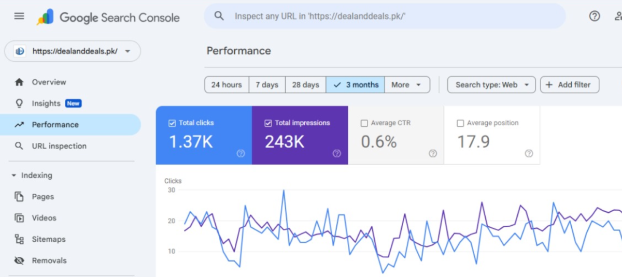Enable the Average CTR checkbox
Screen dimensions: 622x277
click(x=364, y=123)
